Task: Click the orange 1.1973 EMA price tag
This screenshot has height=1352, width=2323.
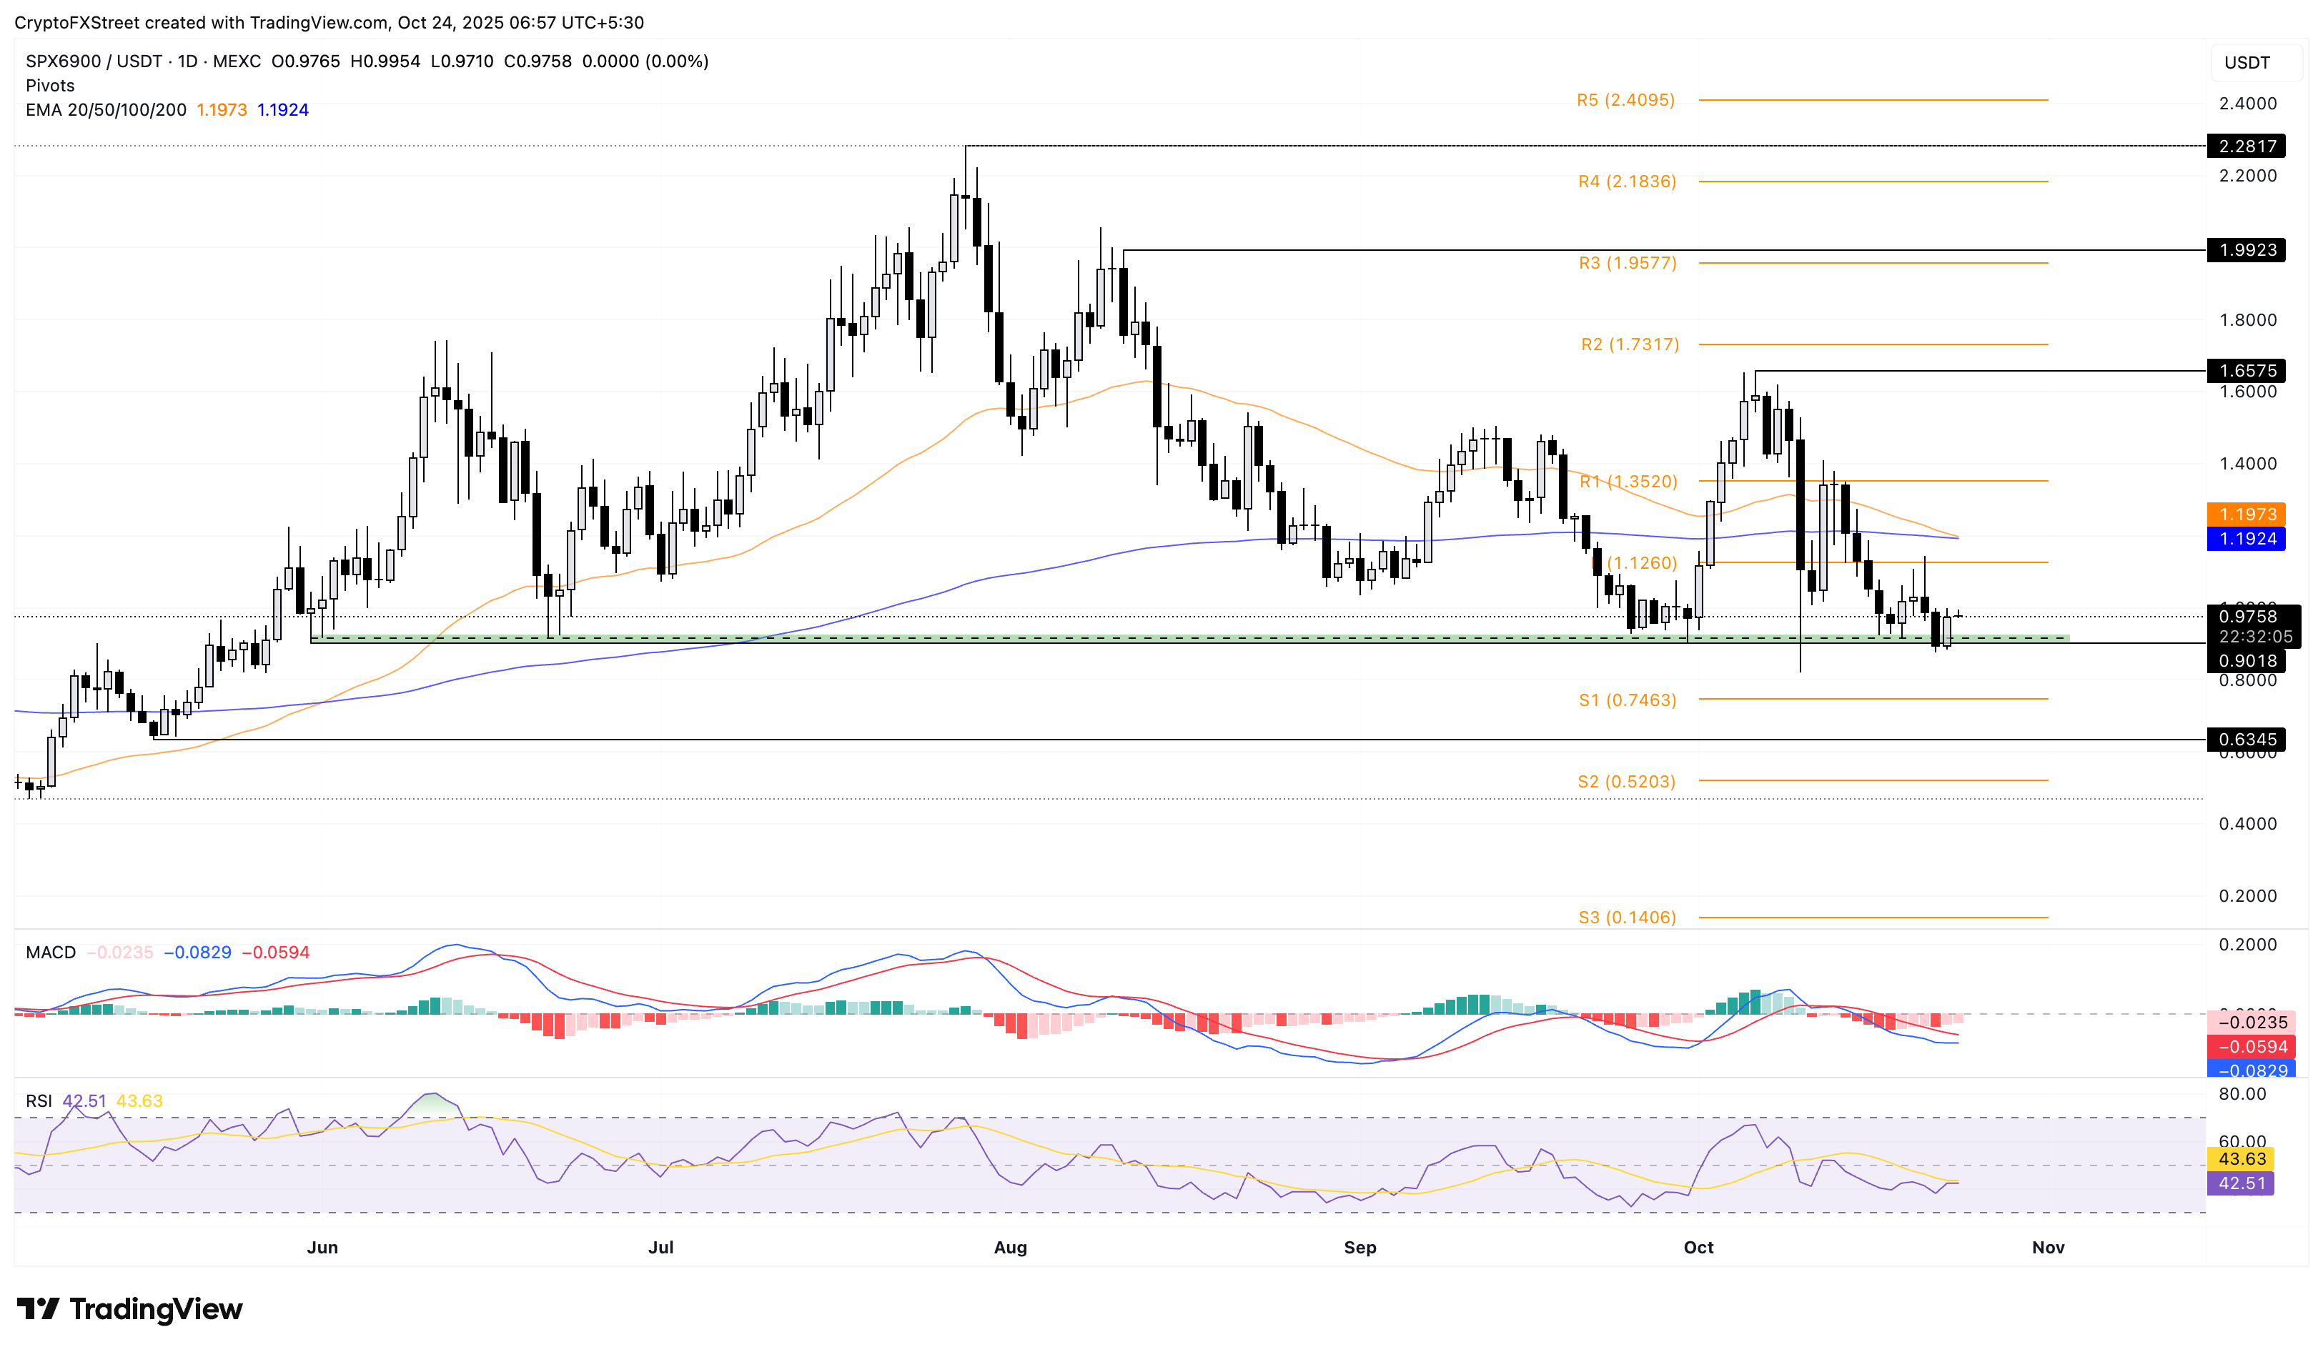Action: click(2247, 515)
